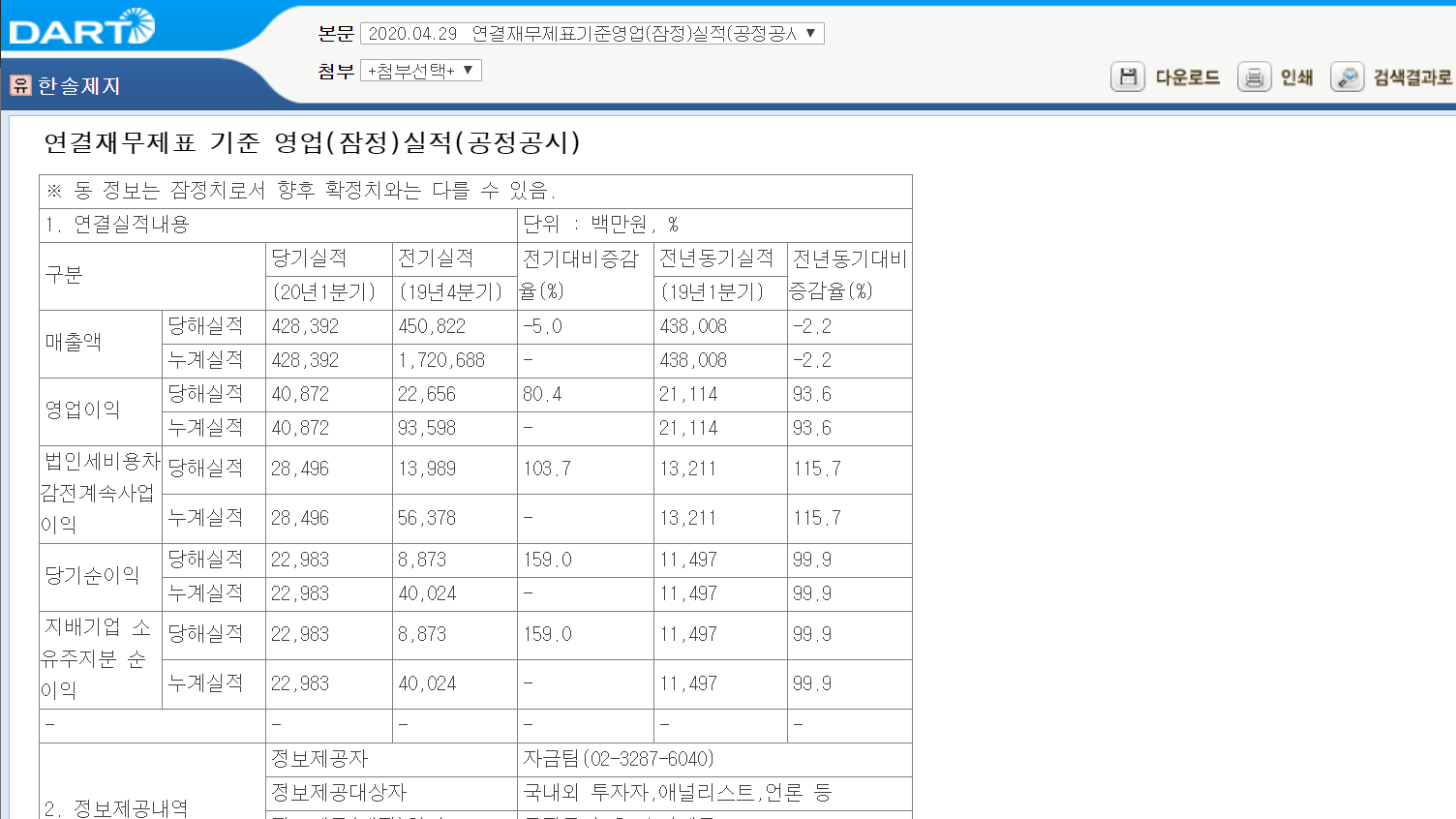Click the DART logo

pyautogui.click(x=81, y=27)
